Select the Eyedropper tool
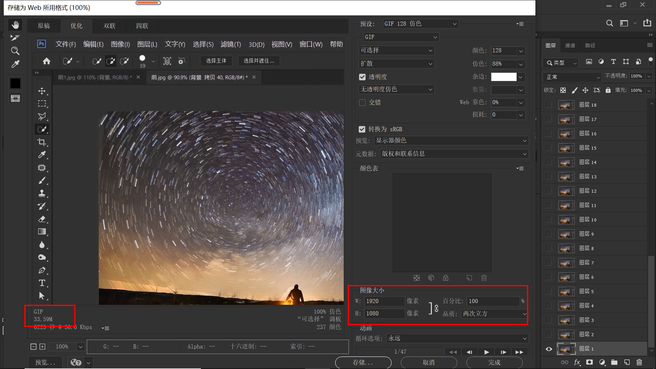 point(15,64)
